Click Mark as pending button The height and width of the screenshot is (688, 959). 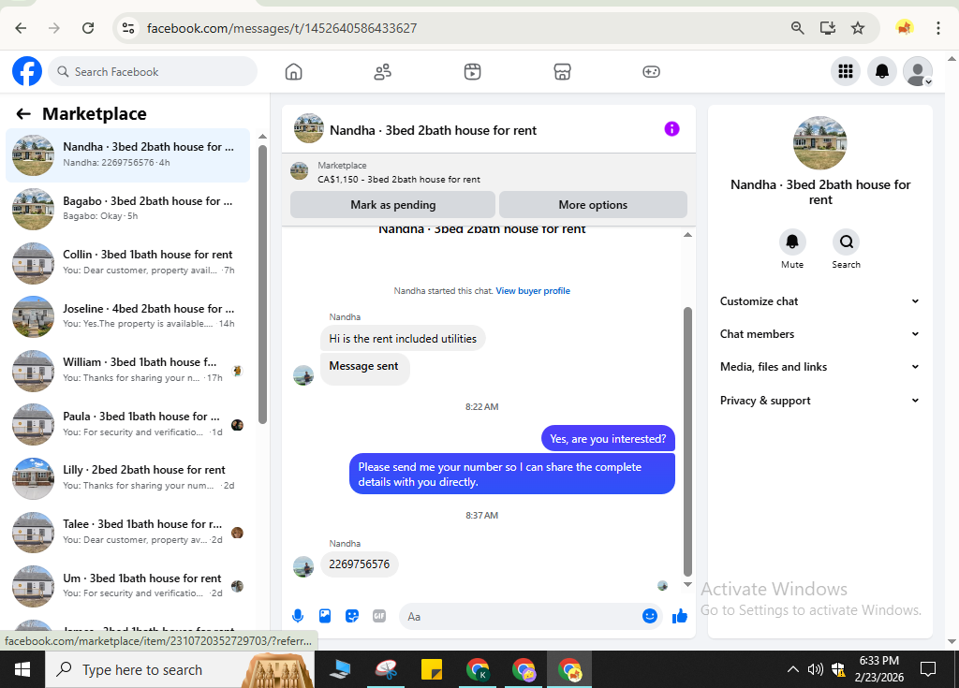392,205
